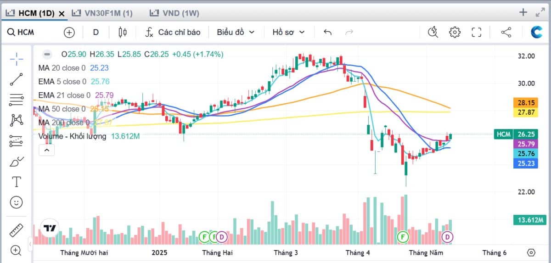Select the EMA 5 close indicator legend
Image resolution: width=551 pixels, height=263 pixels.
[x=74, y=82]
